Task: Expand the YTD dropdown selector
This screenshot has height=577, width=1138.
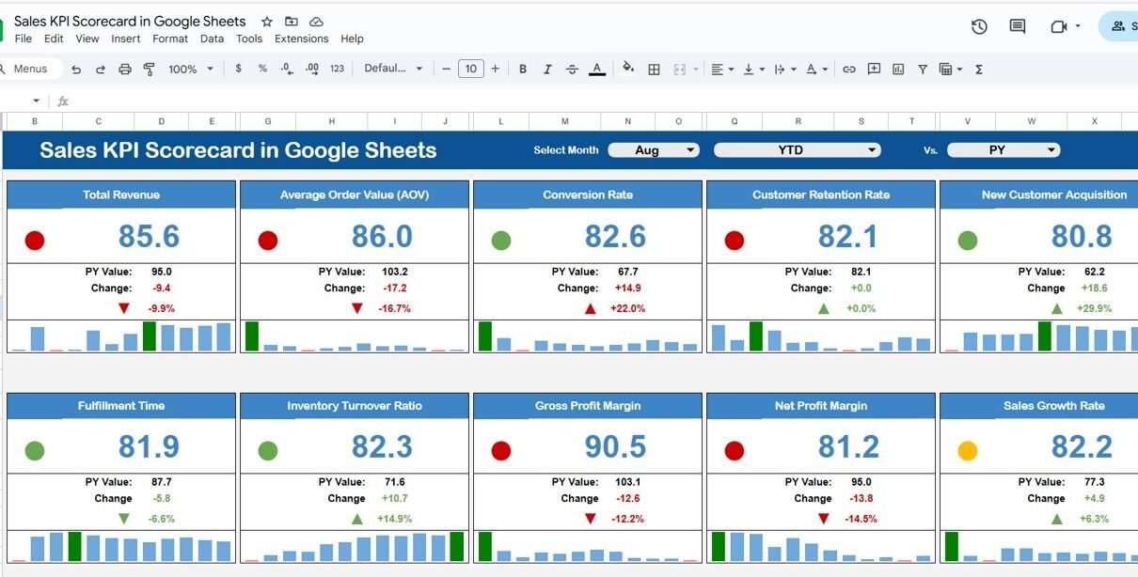Action: click(797, 150)
